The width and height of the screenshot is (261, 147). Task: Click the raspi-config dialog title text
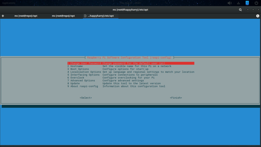[129, 58]
